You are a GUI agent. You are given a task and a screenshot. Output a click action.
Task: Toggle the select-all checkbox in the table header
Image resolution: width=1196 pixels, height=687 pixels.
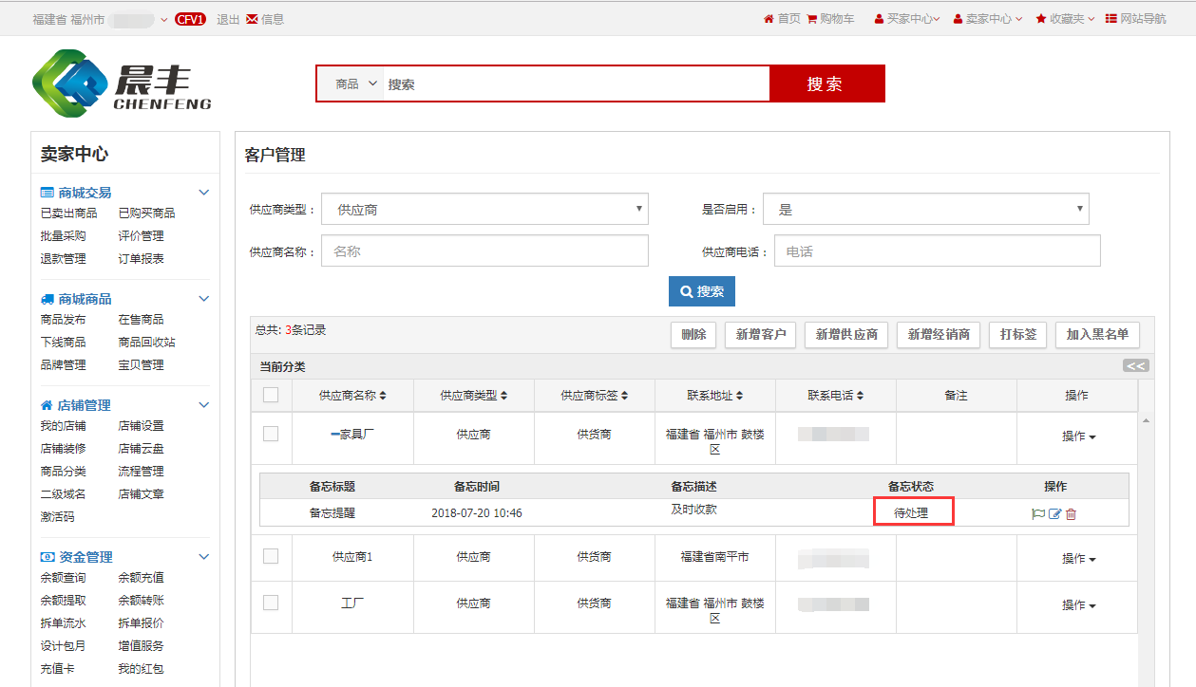click(x=271, y=395)
